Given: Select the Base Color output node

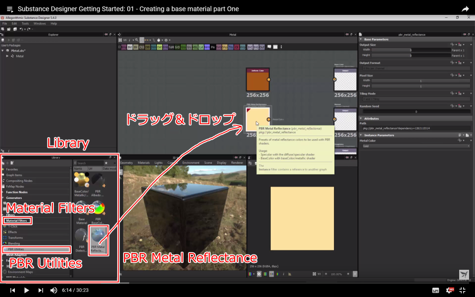Looking at the screenshot, I should pyautogui.click(x=345, y=79).
